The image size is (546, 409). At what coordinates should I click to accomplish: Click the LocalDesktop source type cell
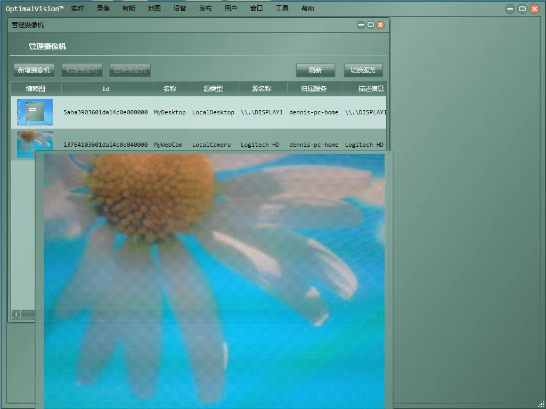click(x=213, y=112)
